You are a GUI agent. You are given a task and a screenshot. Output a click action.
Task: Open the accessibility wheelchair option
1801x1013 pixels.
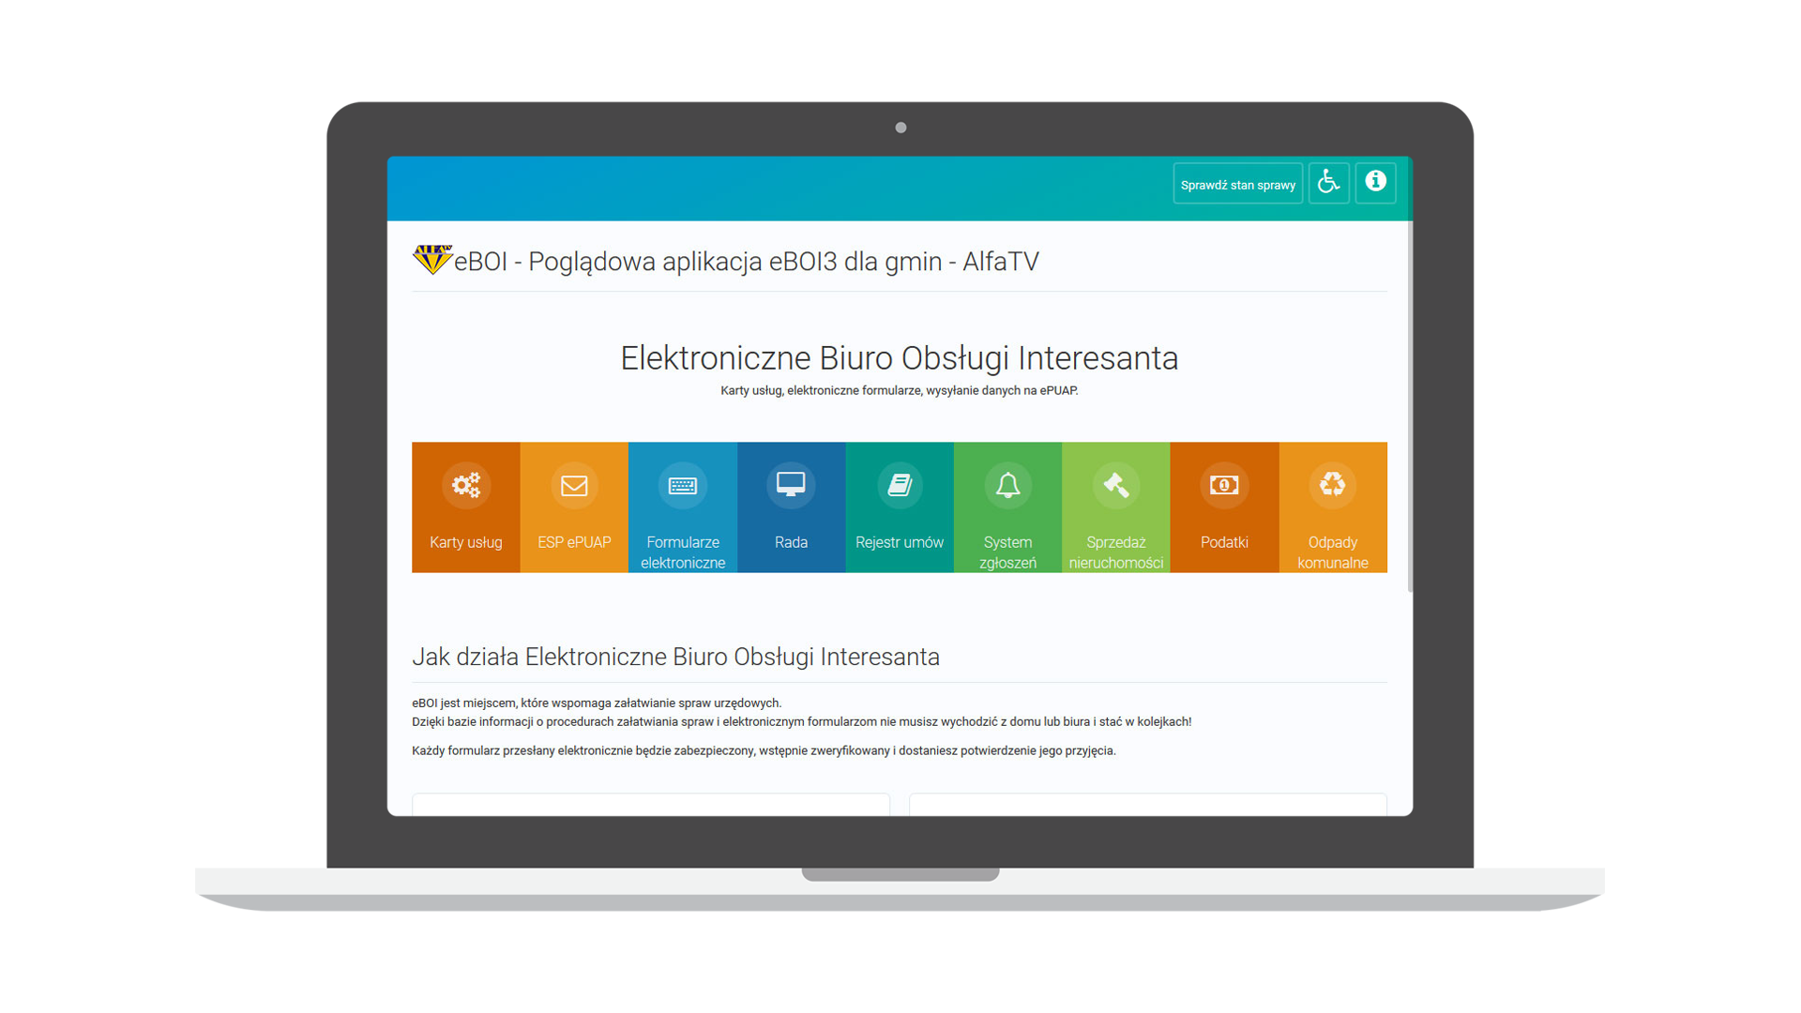[x=1328, y=183]
